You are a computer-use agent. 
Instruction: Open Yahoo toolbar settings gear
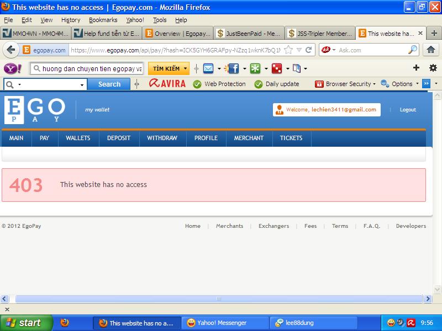tap(433, 68)
